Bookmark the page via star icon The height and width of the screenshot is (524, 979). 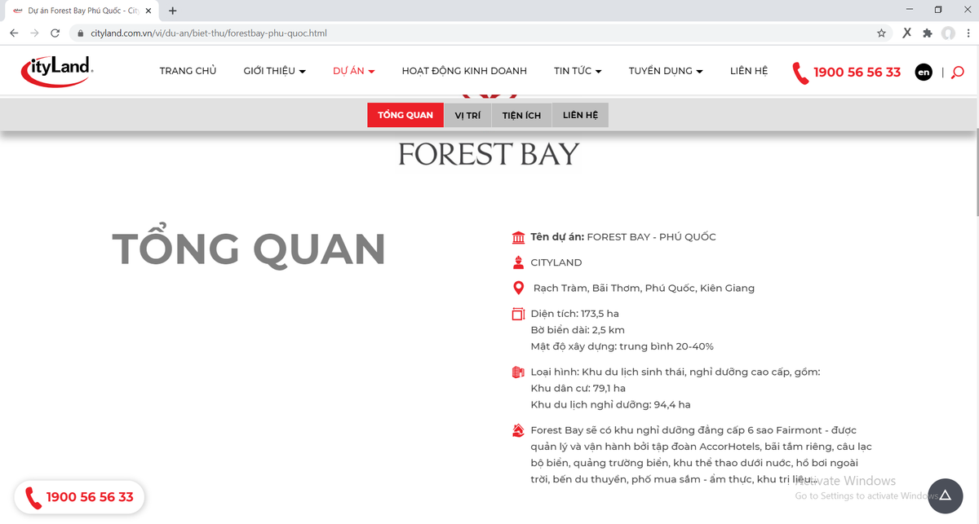pos(881,33)
